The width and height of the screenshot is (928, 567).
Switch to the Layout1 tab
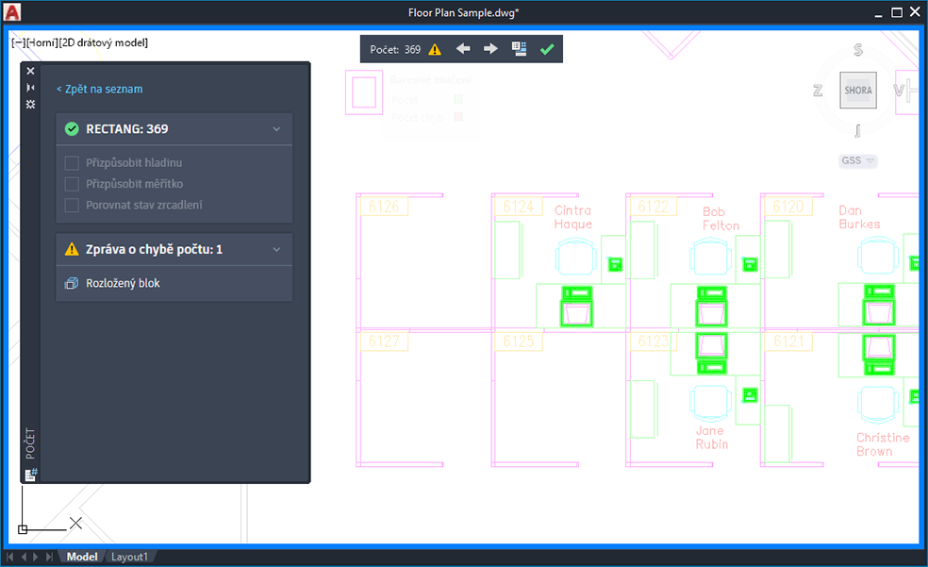(129, 557)
